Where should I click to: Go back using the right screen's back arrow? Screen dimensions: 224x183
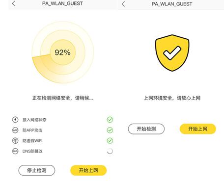[x=123, y=4]
